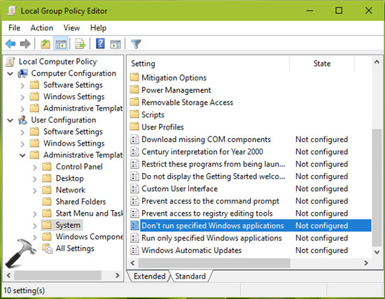Expand the Network folder chevron

coord(35,190)
